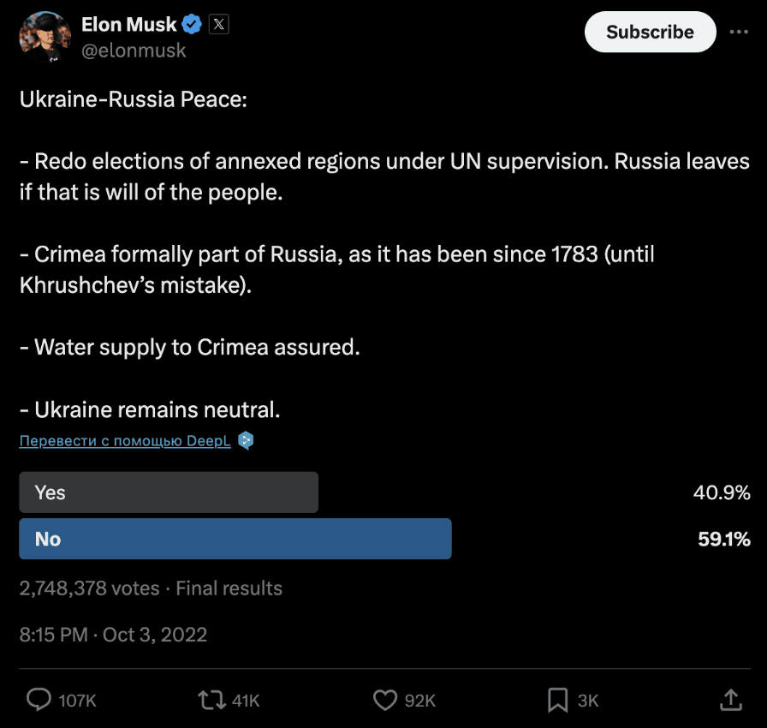Click the share upload icon
The width and height of the screenshot is (767, 728).
point(731,700)
